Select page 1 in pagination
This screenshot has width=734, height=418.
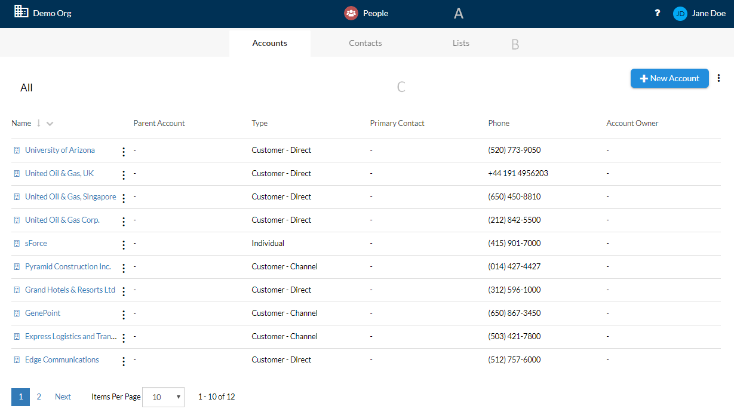20,397
